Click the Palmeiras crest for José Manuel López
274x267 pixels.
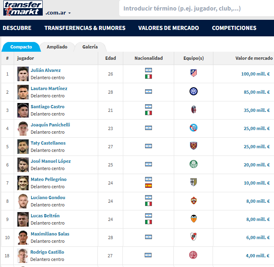point(194,164)
